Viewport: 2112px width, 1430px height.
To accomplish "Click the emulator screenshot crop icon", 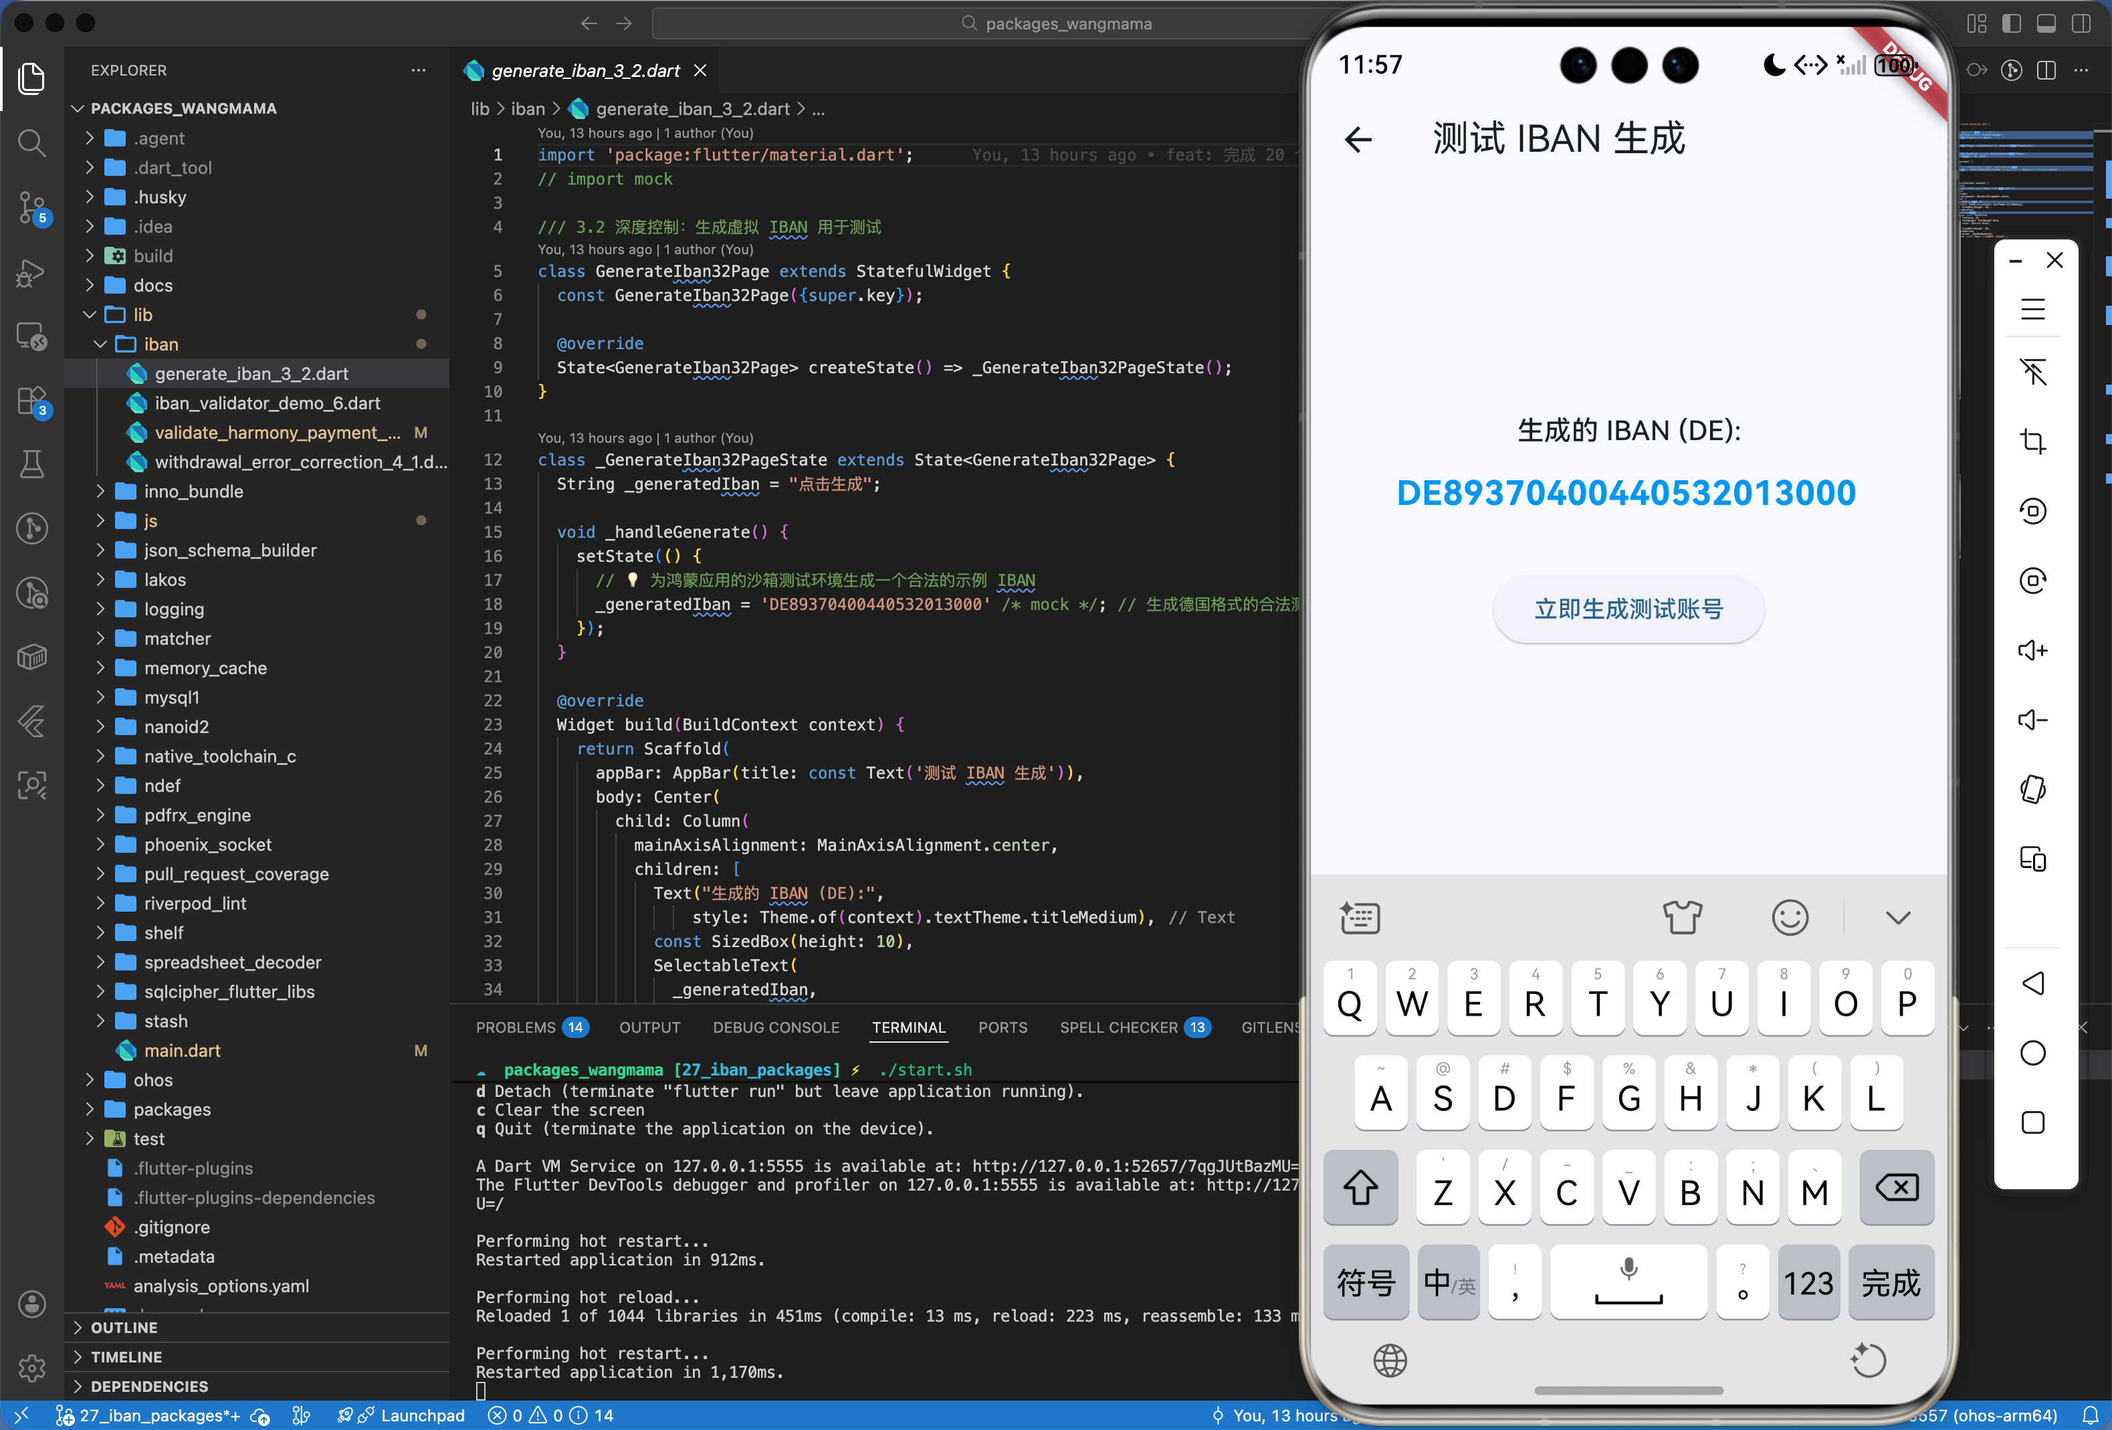I will [2032, 442].
